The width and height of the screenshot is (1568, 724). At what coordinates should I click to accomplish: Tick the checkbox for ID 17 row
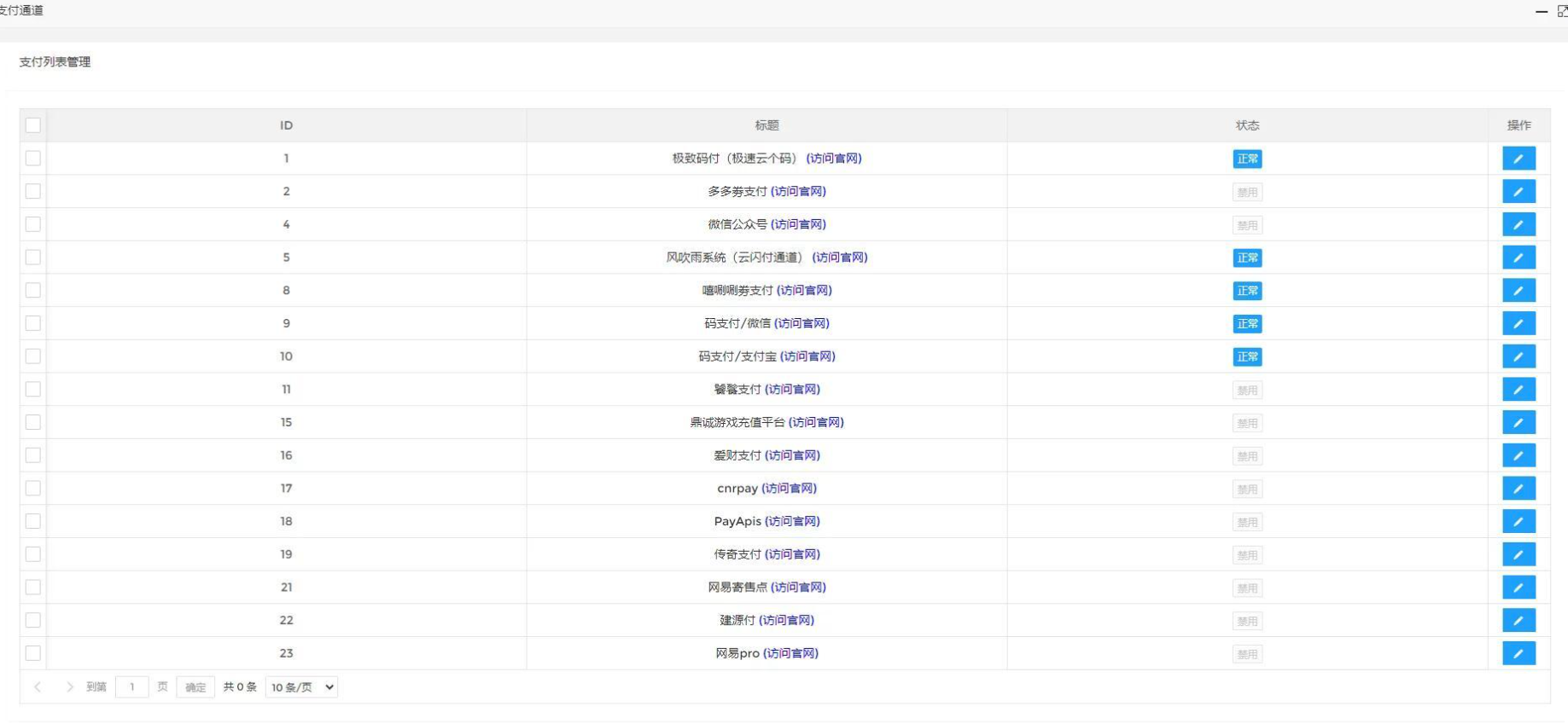tap(33, 489)
